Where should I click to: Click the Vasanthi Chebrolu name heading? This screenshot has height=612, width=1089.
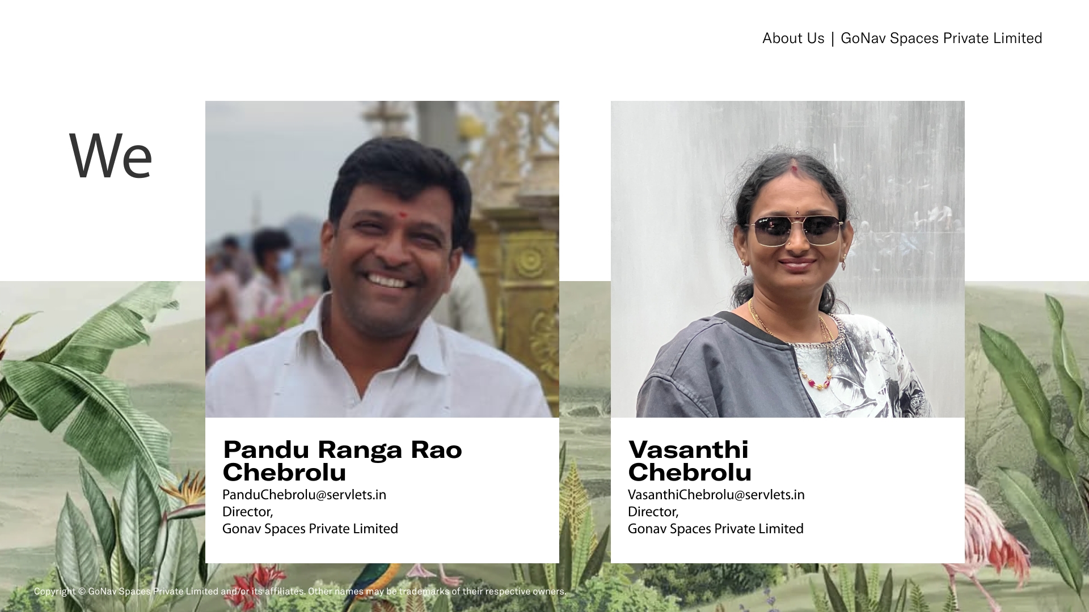coord(690,461)
